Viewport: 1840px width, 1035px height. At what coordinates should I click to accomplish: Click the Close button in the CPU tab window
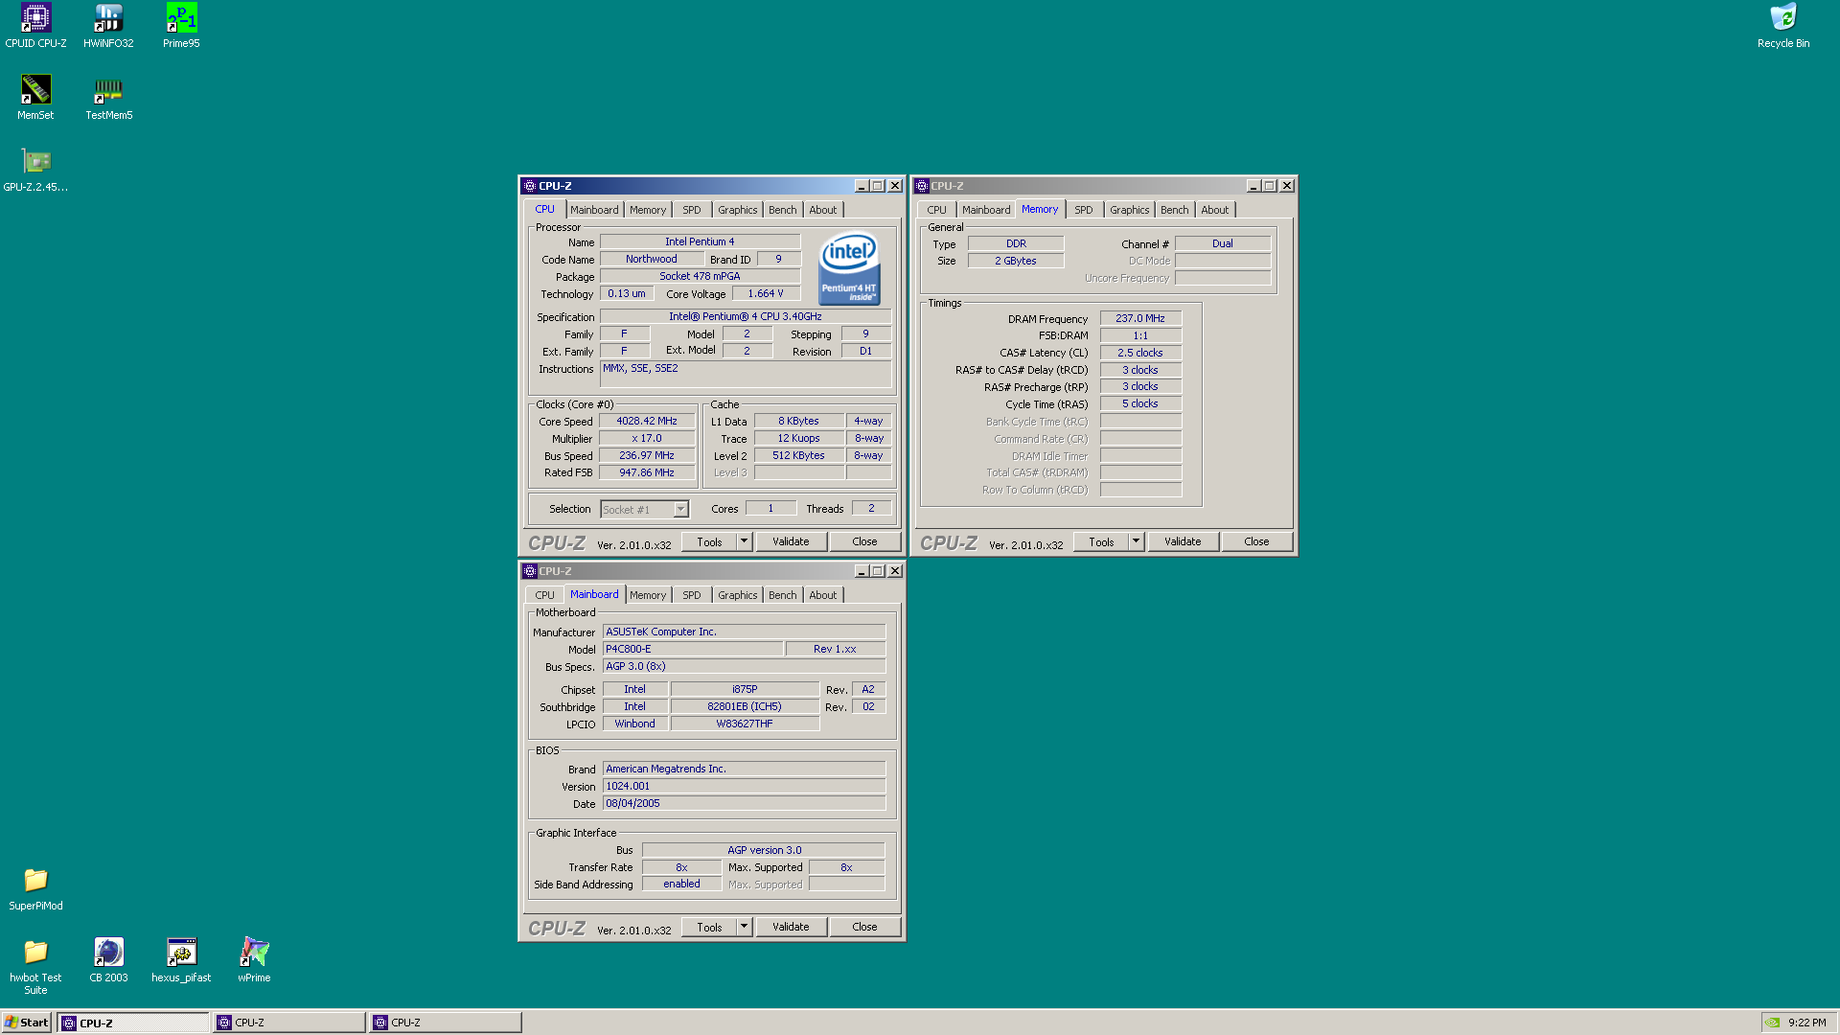coord(864,541)
